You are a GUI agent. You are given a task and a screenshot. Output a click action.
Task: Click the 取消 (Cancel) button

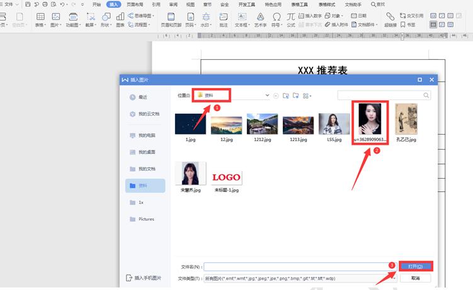tap(416, 278)
